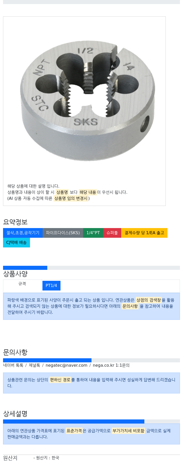The width and height of the screenshot is (183, 463).
Task: Open nega.co.kr 1:1문의 link
Action: [x=111, y=365]
